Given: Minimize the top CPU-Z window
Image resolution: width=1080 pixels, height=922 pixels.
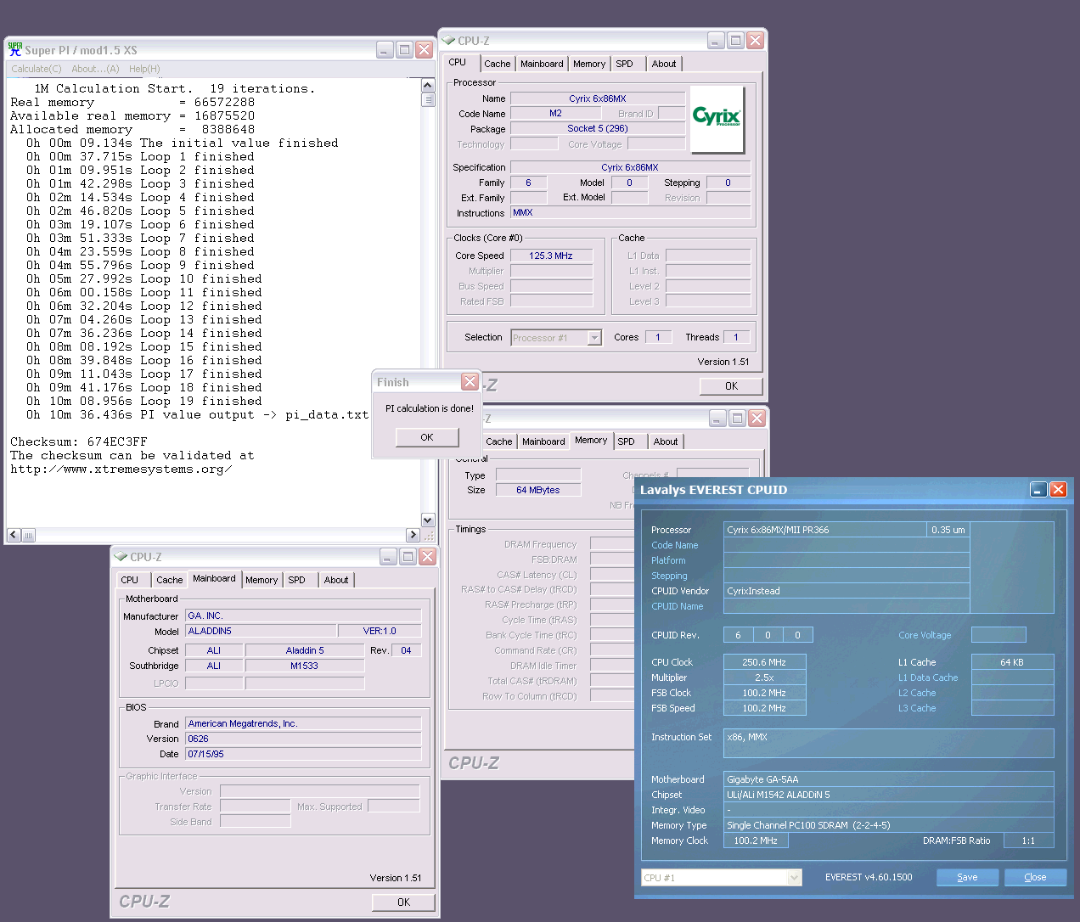Looking at the screenshot, I should (x=716, y=40).
